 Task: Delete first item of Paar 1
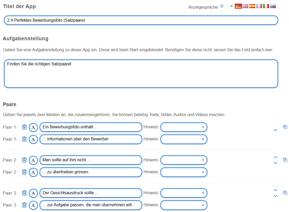[24, 127]
